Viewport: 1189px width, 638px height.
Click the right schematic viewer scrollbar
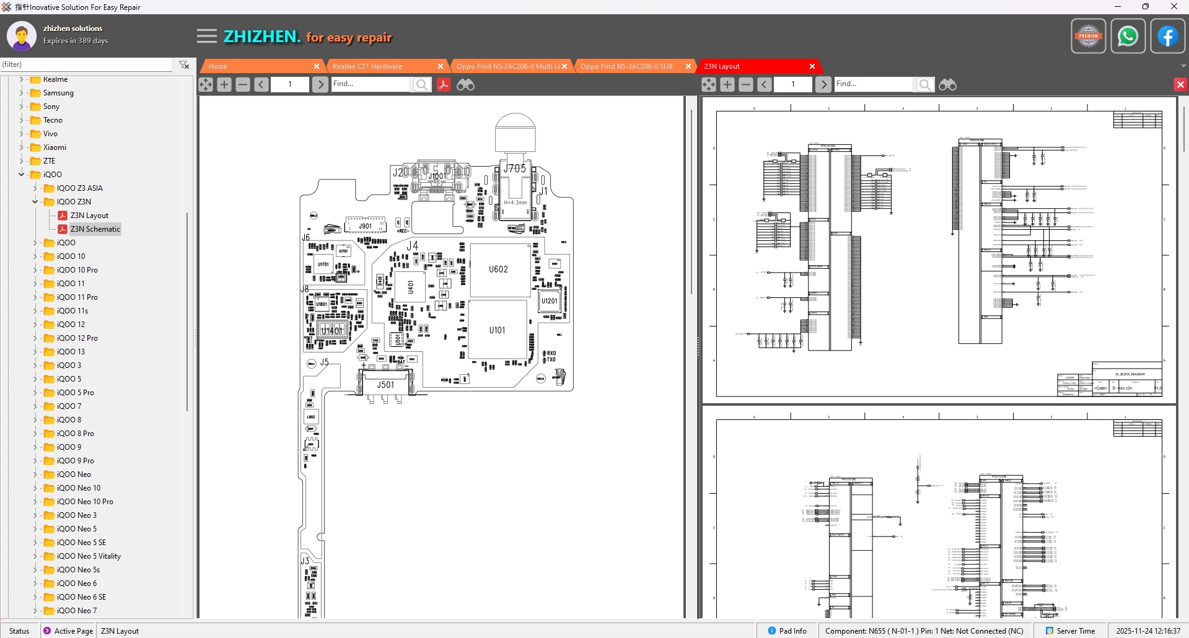pyautogui.click(x=1184, y=129)
